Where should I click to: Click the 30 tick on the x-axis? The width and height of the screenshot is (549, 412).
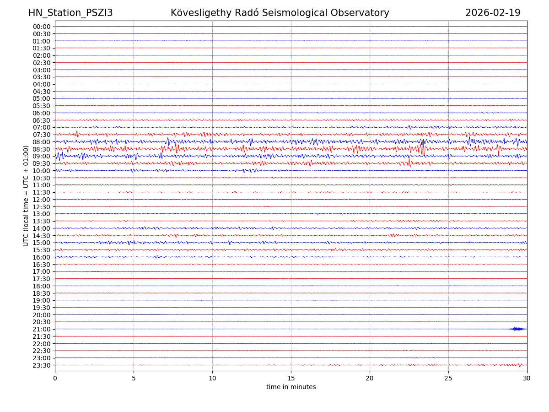(527, 378)
